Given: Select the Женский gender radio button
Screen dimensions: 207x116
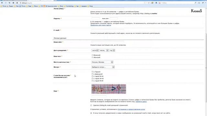Looking at the screenshot, I should coord(92,57).
